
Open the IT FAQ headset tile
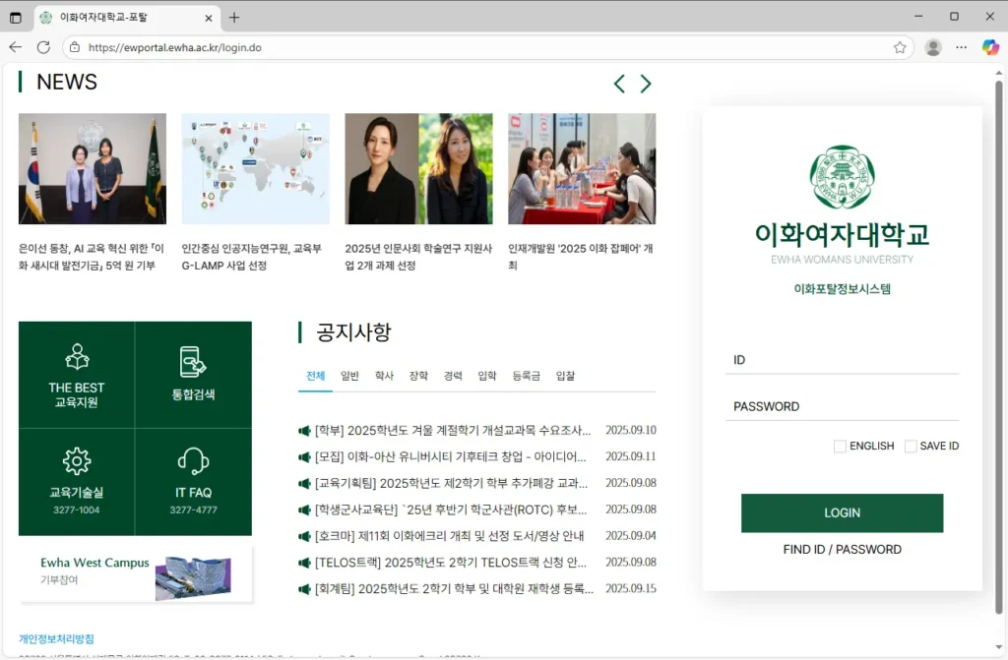pyautogui.click(x=194, y=482)
